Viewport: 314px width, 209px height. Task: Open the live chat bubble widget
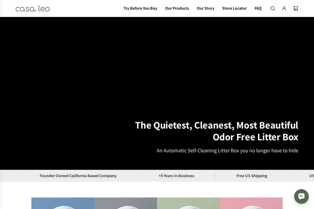point(301,196)
